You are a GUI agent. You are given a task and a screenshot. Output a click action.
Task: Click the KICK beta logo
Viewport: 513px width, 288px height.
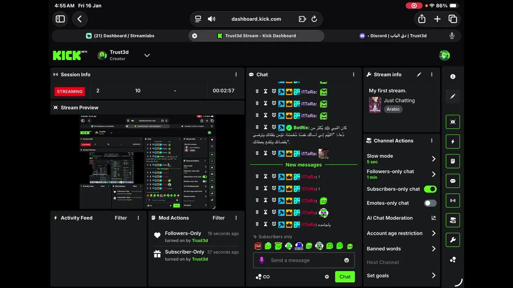70,55
